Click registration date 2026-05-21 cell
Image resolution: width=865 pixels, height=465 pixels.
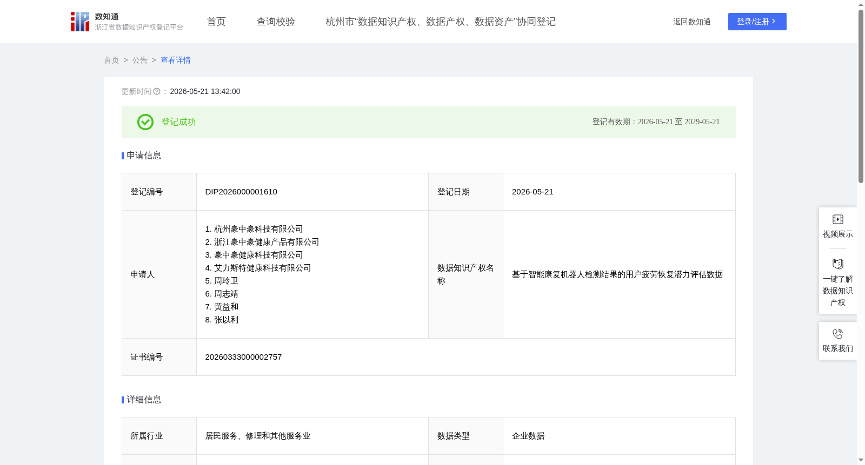(x=619, y=192)
